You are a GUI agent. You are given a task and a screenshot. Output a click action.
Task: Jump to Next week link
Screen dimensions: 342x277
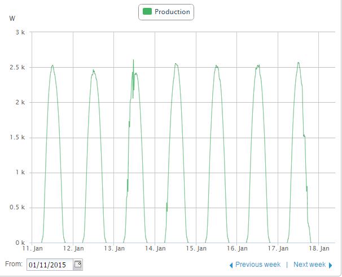pos(309,265)
